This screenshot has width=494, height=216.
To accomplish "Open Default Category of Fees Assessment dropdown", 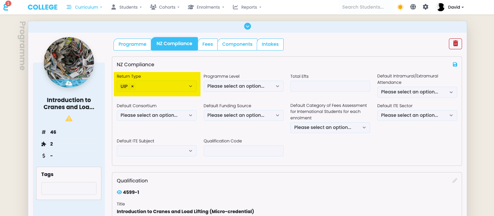I will [x=330, y=128].
